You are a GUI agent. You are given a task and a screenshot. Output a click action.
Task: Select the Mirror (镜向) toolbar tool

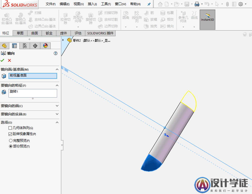pyautogui.click(x=167, y=26)
